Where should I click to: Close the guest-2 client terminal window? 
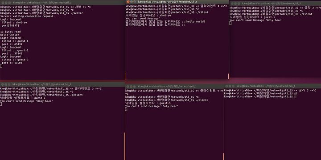point(3,84)
